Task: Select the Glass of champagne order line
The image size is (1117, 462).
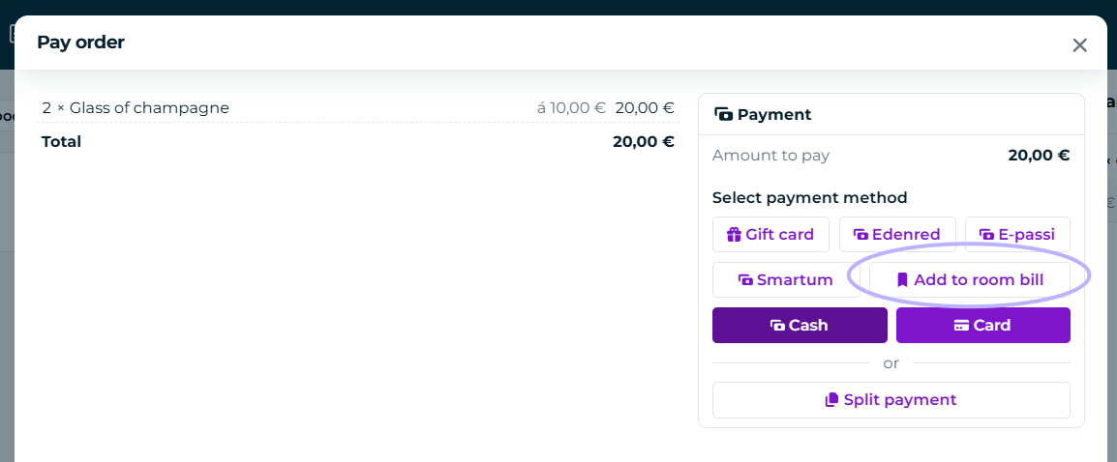Action: tap(357, 108)
